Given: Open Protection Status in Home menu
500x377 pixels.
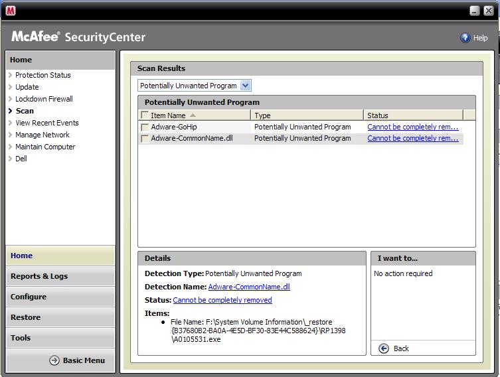Looking at the screenshot, I should 42,75.
